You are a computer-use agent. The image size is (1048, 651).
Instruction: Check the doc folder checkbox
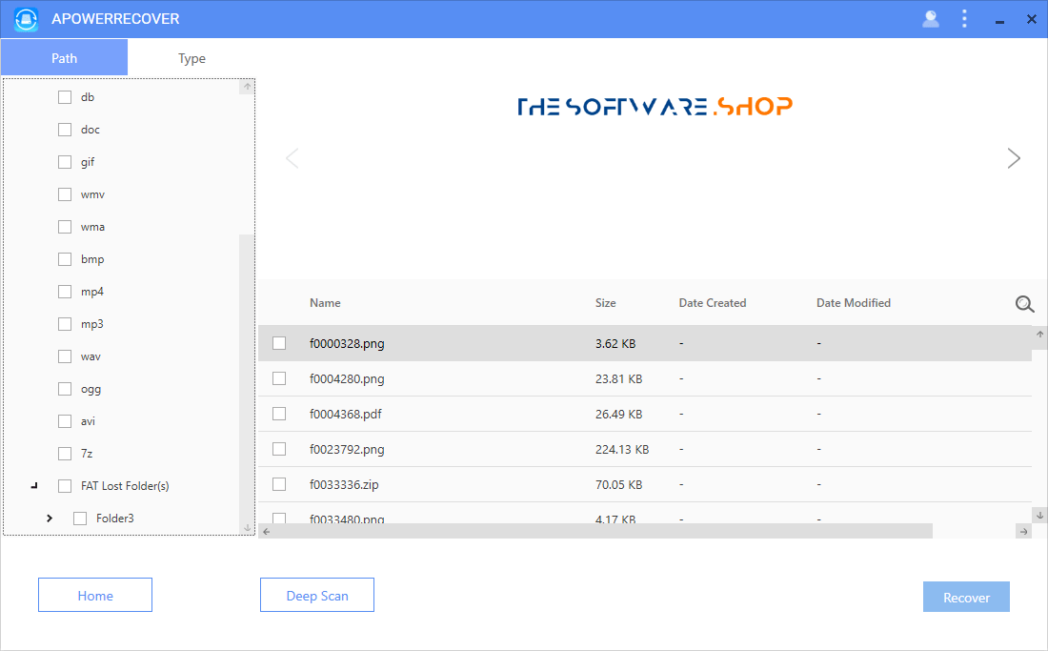(x=65, y=130)
